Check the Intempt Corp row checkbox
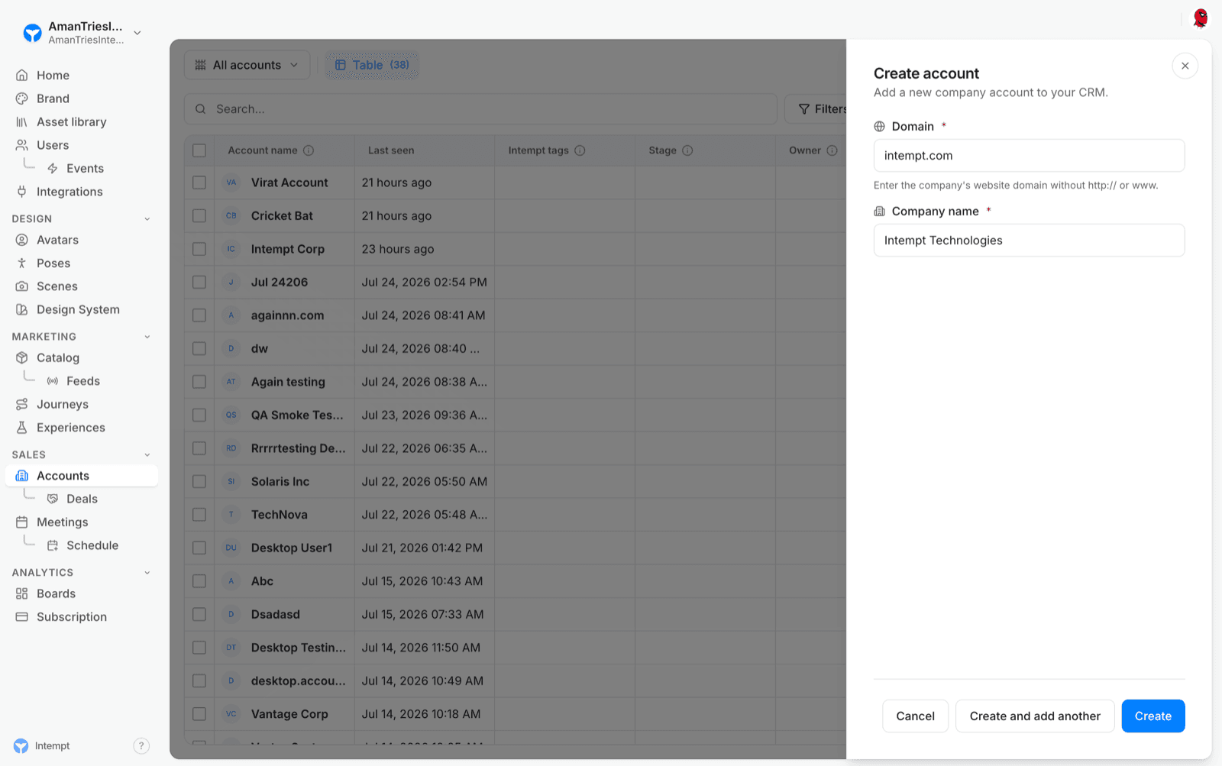Screen dimensions: 1222x766 [x=199, y=249]
